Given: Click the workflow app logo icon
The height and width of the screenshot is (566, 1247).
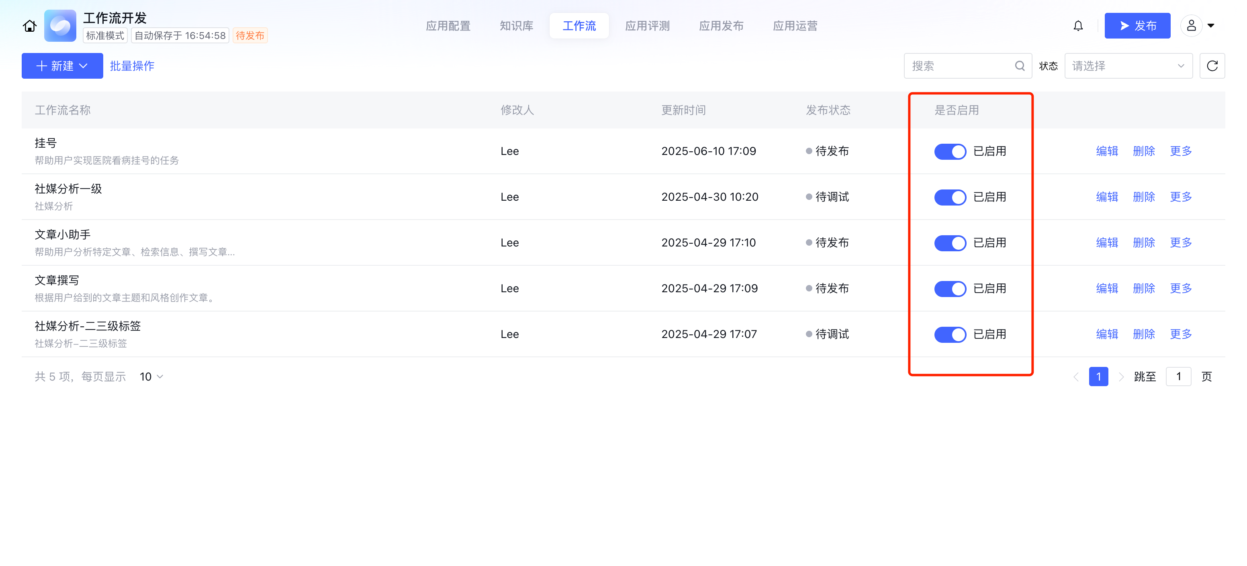Looking at the screenshot, I should 60,26.
